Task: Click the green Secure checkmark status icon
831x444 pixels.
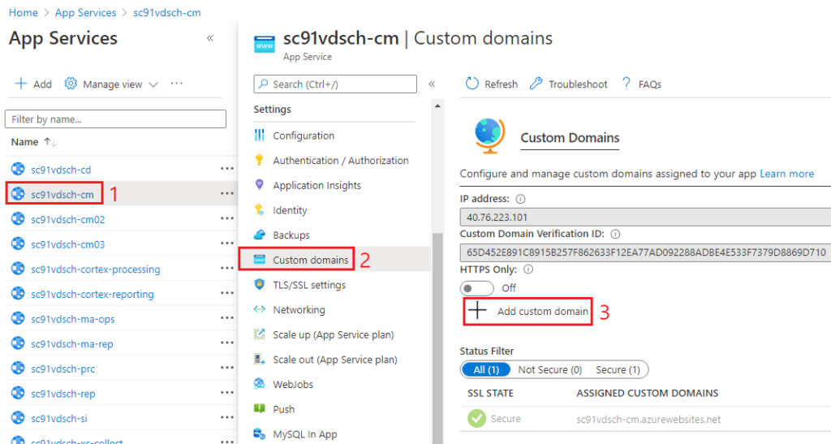Action: point(476,419)
